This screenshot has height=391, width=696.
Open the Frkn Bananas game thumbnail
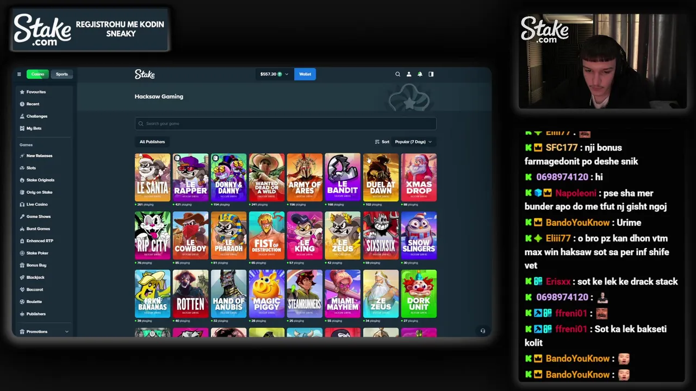tap(152, 293)
